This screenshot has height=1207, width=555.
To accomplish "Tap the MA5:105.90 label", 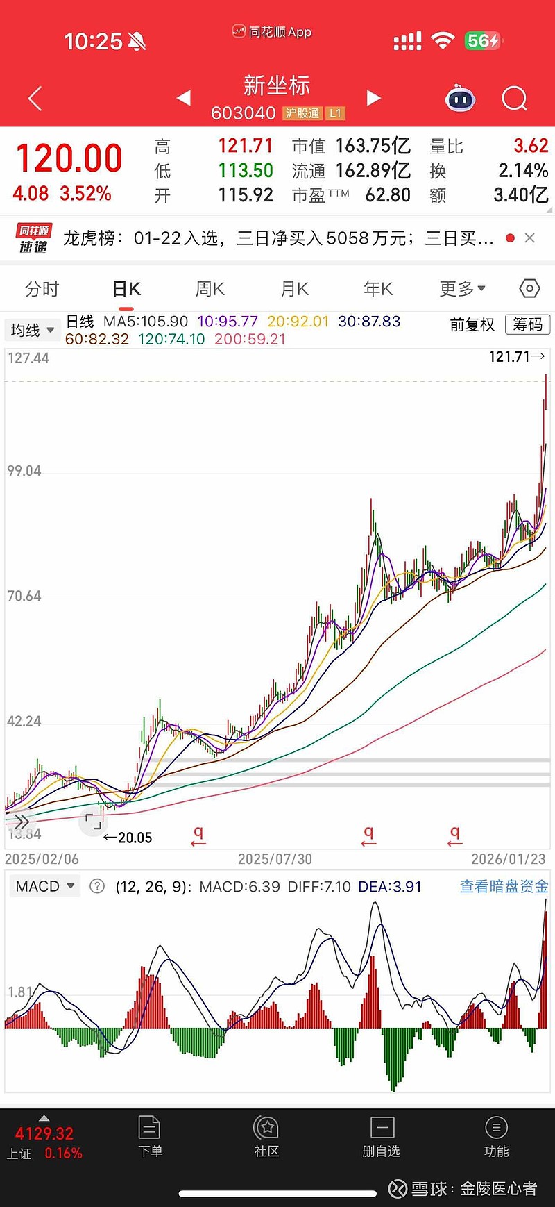I will (146, 322).
